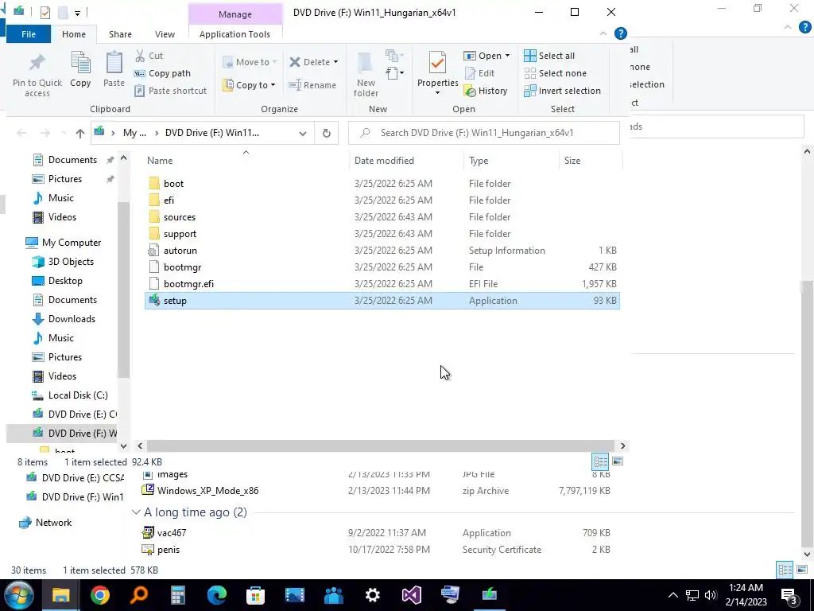Open Quick Access Toolbar customize dropdown
The image size is (814, 611).
pyautogui.click(x=77, y=13)
